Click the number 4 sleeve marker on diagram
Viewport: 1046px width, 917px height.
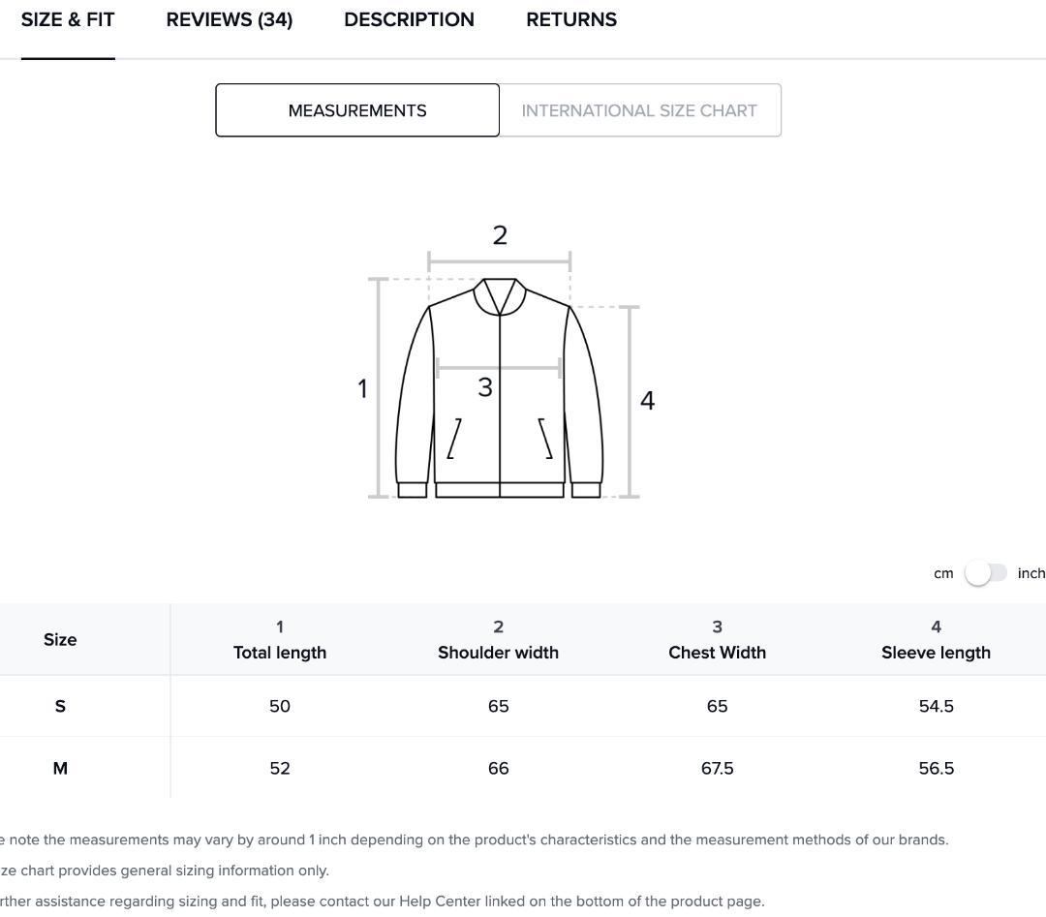647,400
